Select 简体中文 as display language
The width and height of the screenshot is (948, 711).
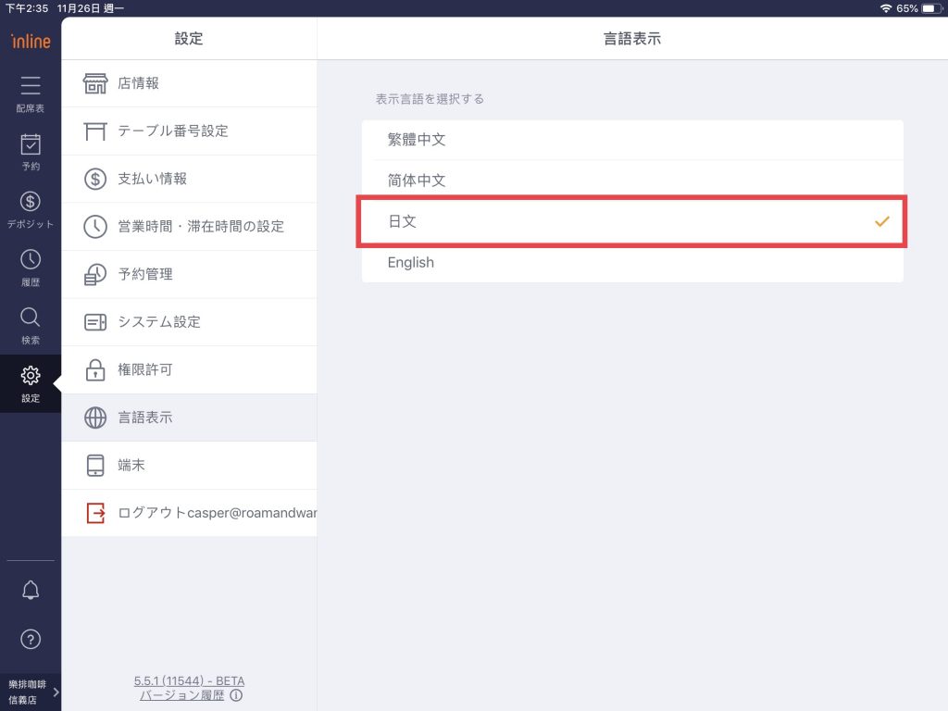coord(632,181)
